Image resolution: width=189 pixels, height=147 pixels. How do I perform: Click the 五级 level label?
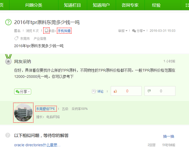pos(65,109)
